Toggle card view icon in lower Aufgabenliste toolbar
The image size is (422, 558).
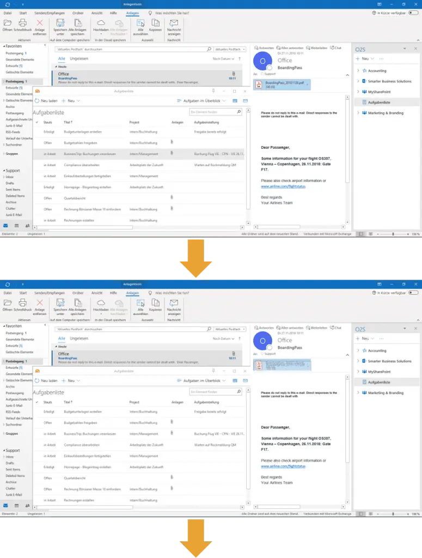[235, 380]
